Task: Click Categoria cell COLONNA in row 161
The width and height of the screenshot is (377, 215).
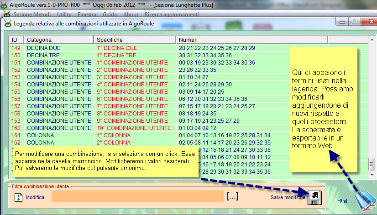Action: (x=40, y=135)
